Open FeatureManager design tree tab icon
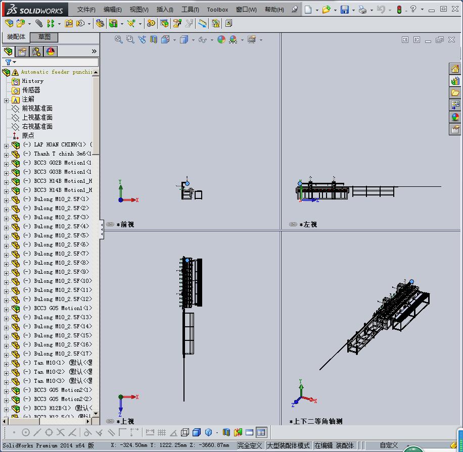The width and height of the screenshot is (463, 452). [8, 52]
